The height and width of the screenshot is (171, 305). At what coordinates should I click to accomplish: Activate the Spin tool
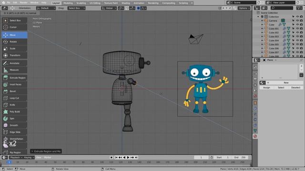15,118
